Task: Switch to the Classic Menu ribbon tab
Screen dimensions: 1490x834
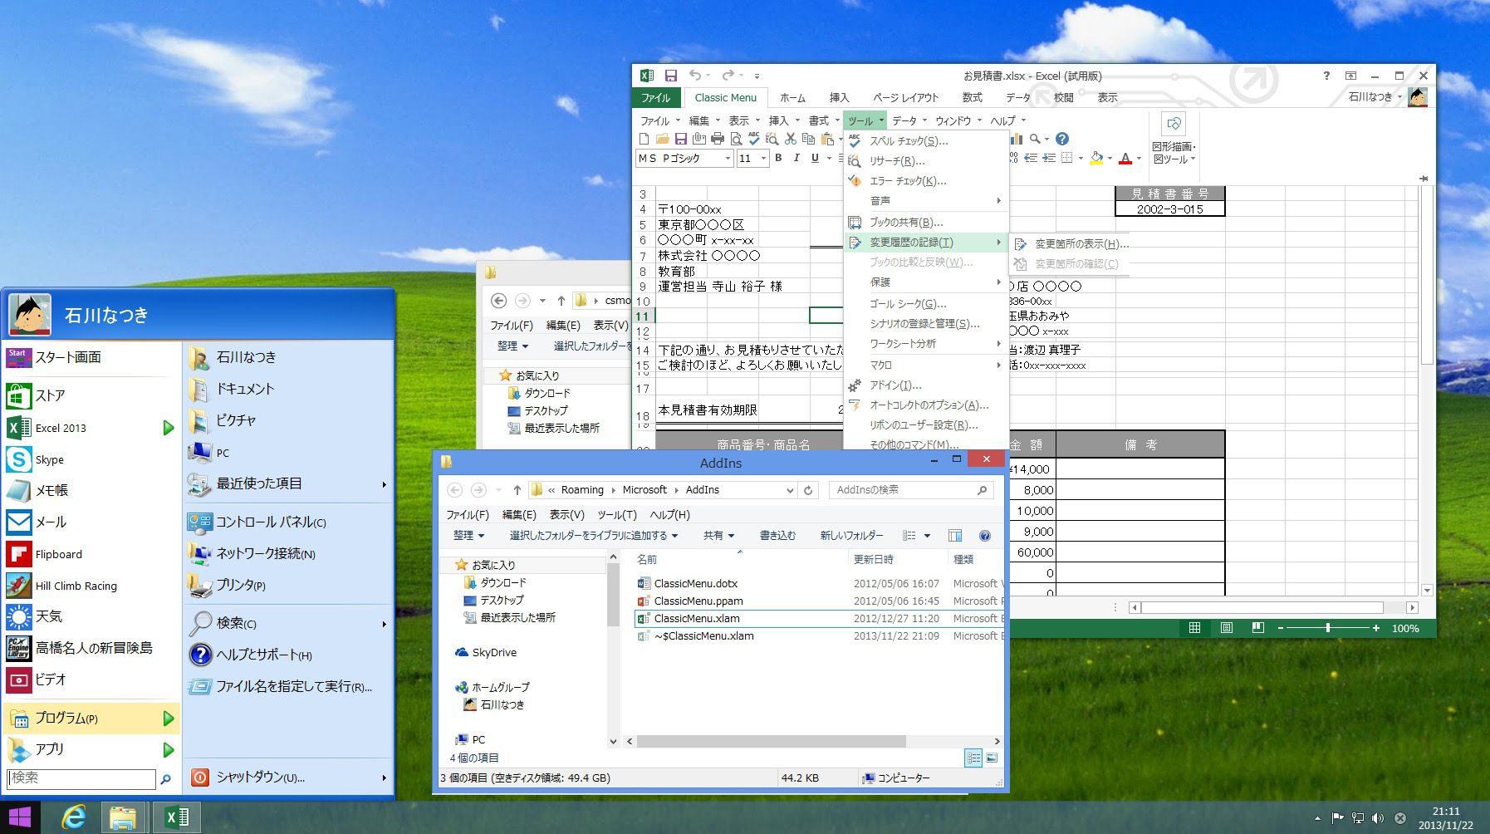Action: 725,97
